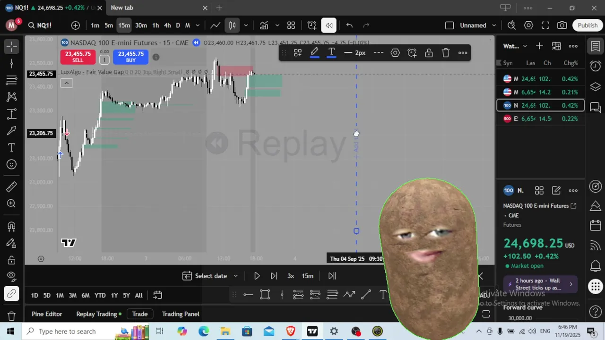Click the NQ1! symbol search box
Screen dimensions: 605x340
(x=40, y=25)
